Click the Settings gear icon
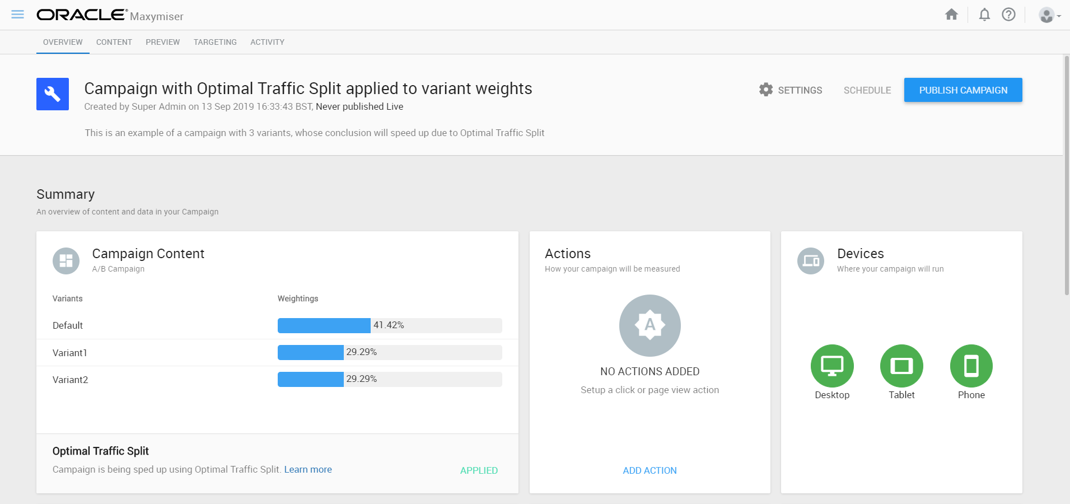The height and width of the screenshot is (504, 1070). click(766, 90)
